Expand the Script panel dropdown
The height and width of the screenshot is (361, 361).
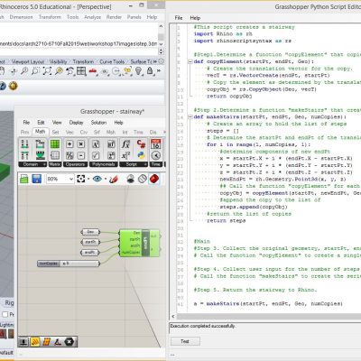click(x=145, y=164)
